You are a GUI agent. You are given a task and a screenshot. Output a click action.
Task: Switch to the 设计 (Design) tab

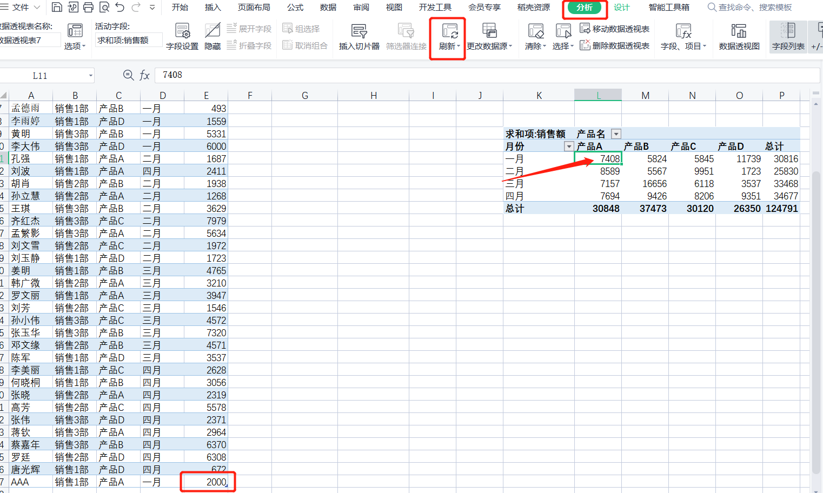pyautogui.click(x=621, y=8)
